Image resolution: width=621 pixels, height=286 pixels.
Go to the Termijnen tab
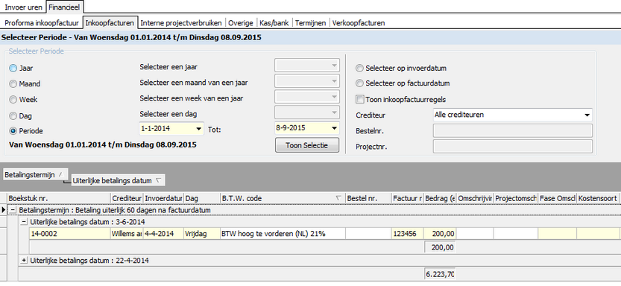310,23
